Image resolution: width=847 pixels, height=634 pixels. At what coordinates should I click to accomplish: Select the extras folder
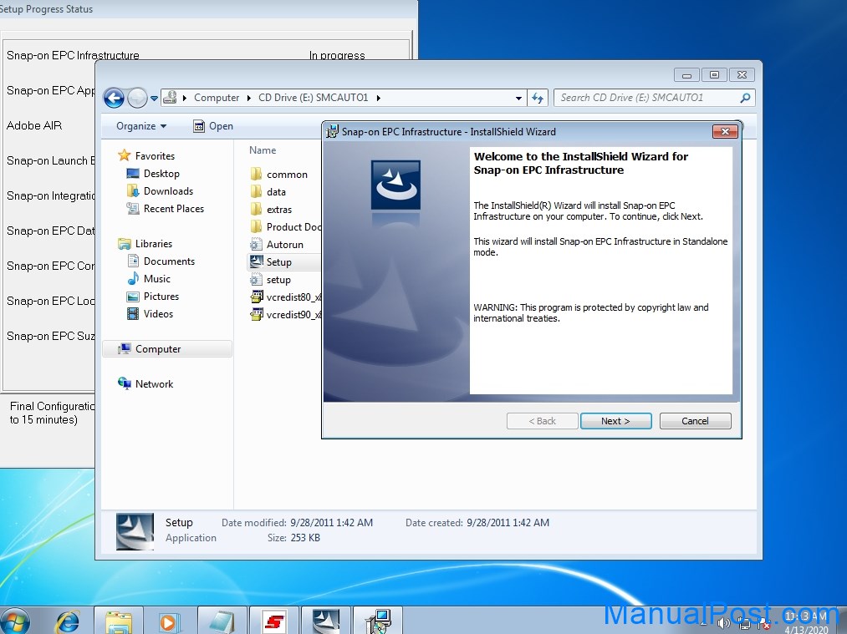click(x=278, y=210)
